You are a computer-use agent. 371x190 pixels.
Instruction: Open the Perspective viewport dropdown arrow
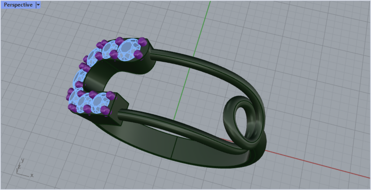click(x=38, y=5)
